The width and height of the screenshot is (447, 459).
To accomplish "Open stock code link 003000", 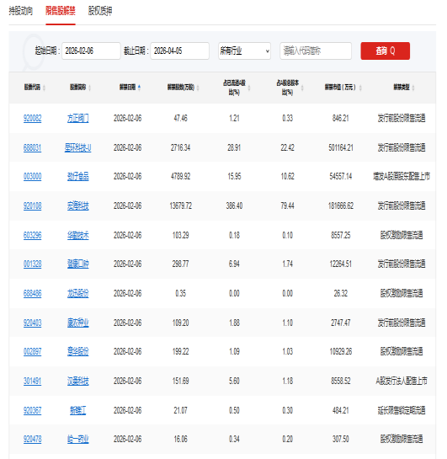I will pyautogui.click(x=33, y=177).
